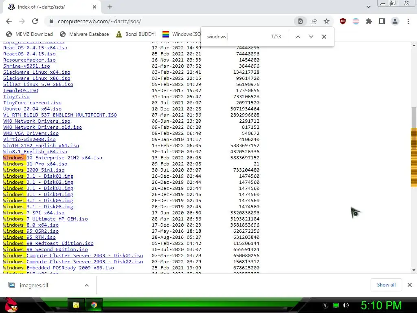The height and width of the screenshot is (313, 417).
Task: Click the scrollbar up arrow
Action: coord(414,46)
